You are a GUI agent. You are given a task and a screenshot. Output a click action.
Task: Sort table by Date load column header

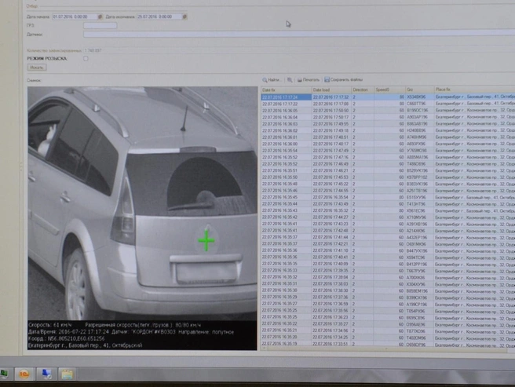click(331, 89)
